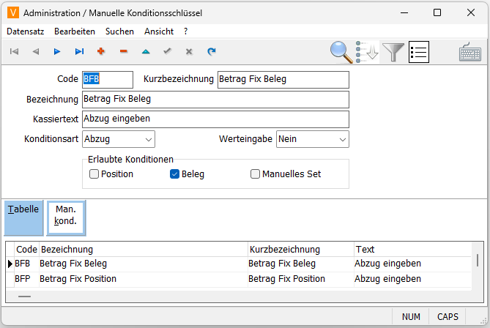Go to the next record
The width and height of the screenshot is (490, 328).
tap(57, 51)
